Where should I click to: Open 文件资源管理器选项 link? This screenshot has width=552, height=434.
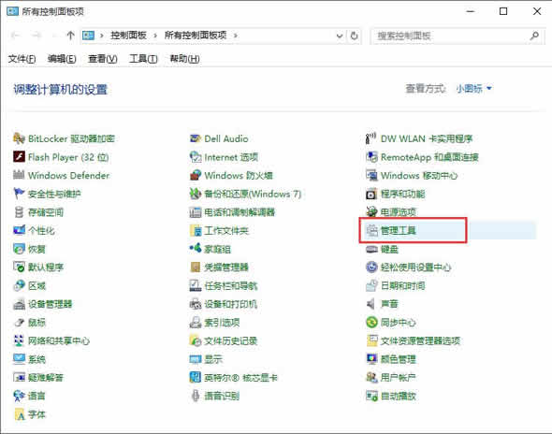tap(420, 340)
